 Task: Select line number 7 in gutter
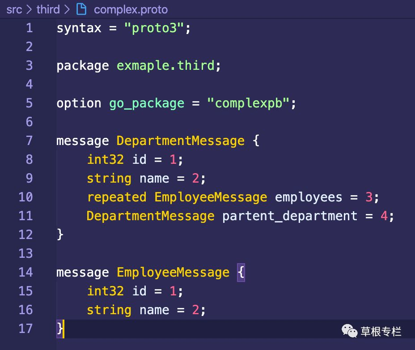click(x=30, y=141)
